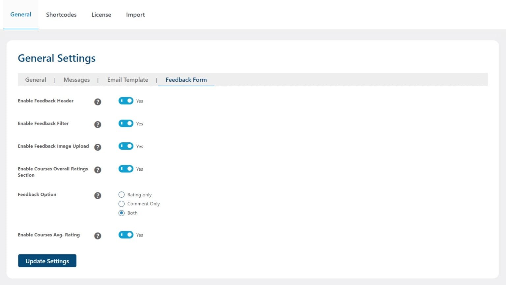Click the General Settings heading
Viewport: 506px width, 285px height.
click(57, 58)
